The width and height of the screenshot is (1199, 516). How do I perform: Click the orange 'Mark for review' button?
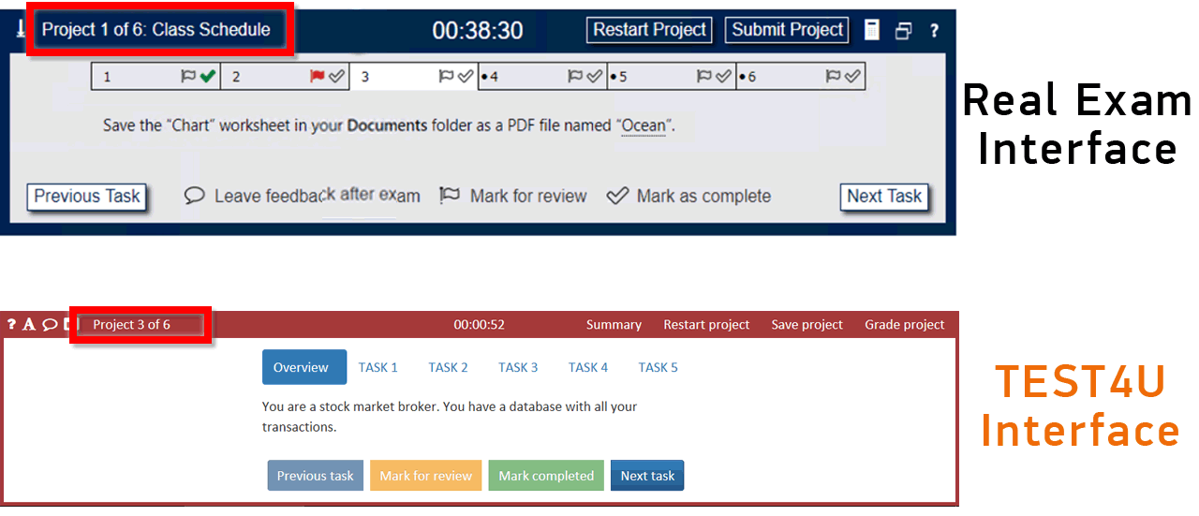pos(426,476)
